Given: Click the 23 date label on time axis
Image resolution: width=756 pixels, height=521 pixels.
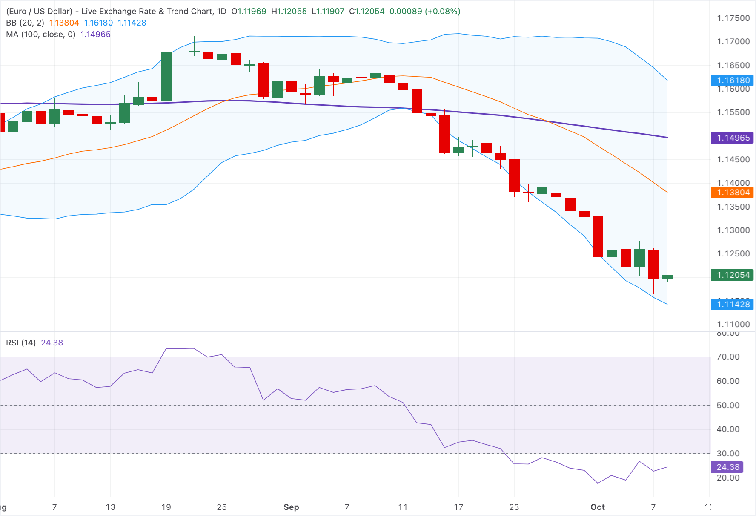Looking at the screenshot, I should [x=514, y=507].
